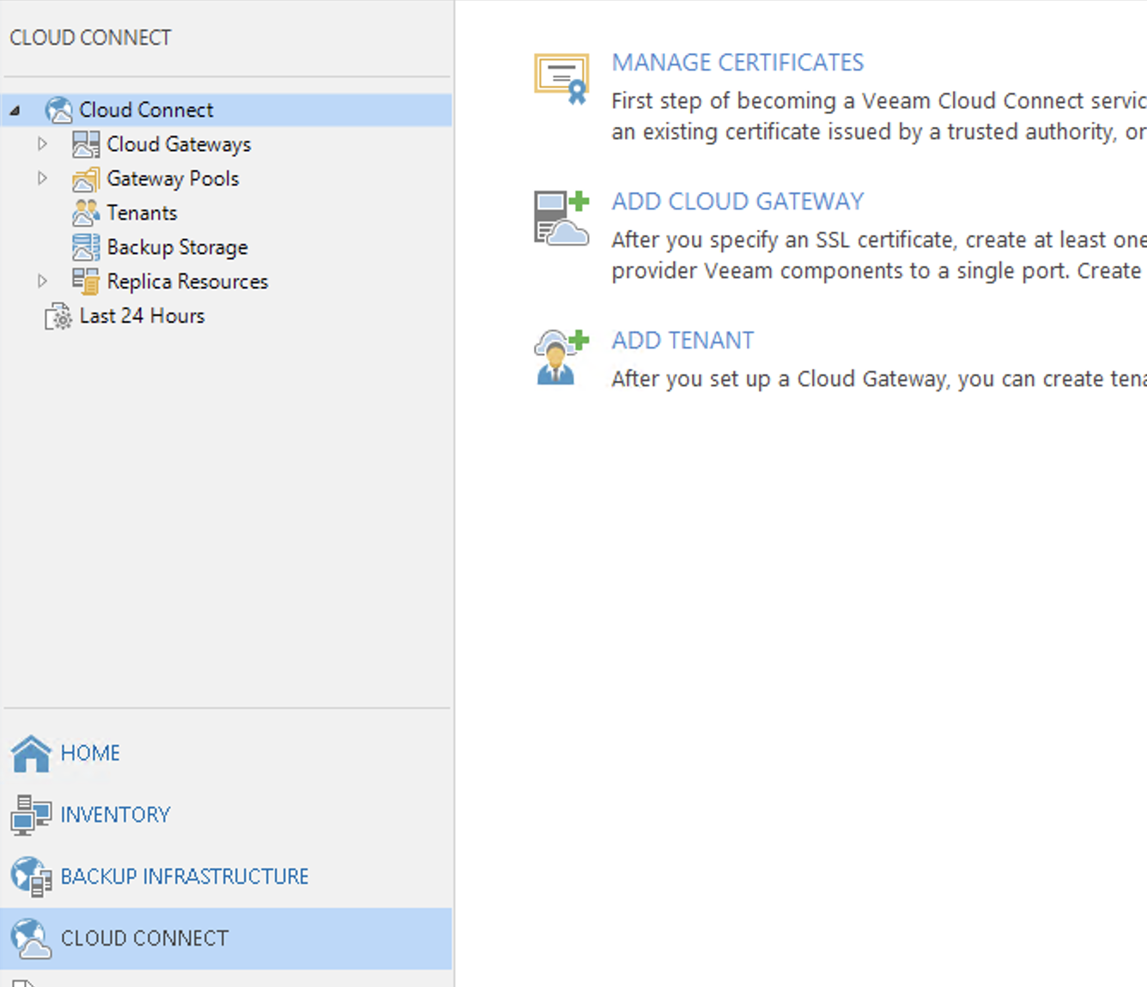Click the Add Cloud Gateway icon
The height and width of the screenshot is (987, 1147).
[x=561, y=218]
